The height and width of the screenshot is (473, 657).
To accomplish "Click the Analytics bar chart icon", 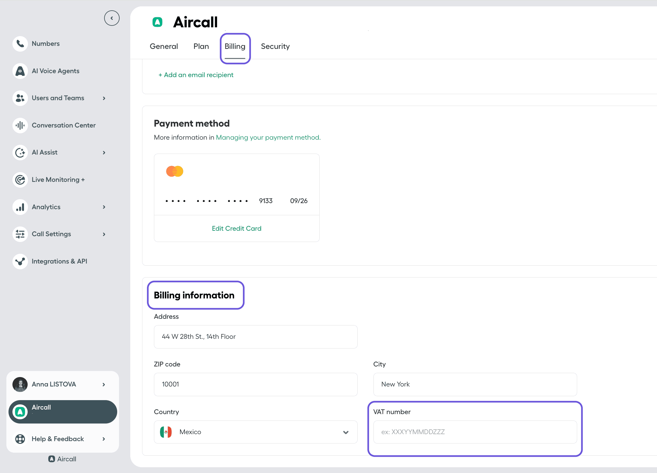I will point(20,207).
